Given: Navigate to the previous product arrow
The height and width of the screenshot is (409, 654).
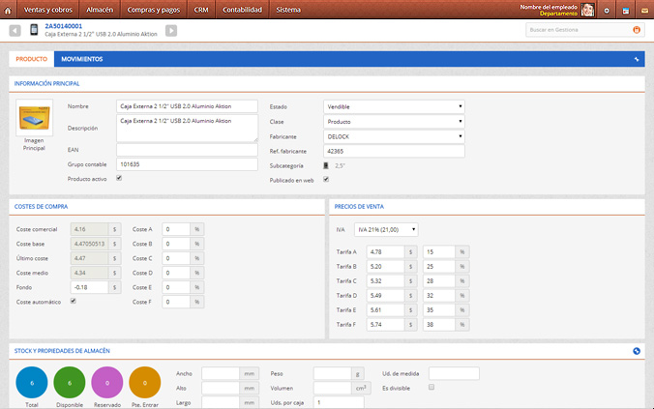Looking at the screenshot, I should (x=15, y=31).
